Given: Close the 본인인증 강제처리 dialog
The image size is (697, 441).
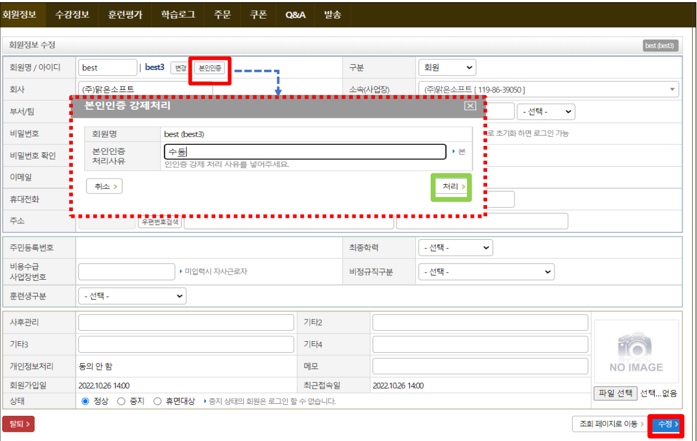Looking at the screenshot, I should [x=470, y=106].
